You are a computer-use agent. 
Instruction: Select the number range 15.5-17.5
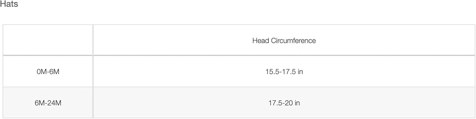(280, 72)
